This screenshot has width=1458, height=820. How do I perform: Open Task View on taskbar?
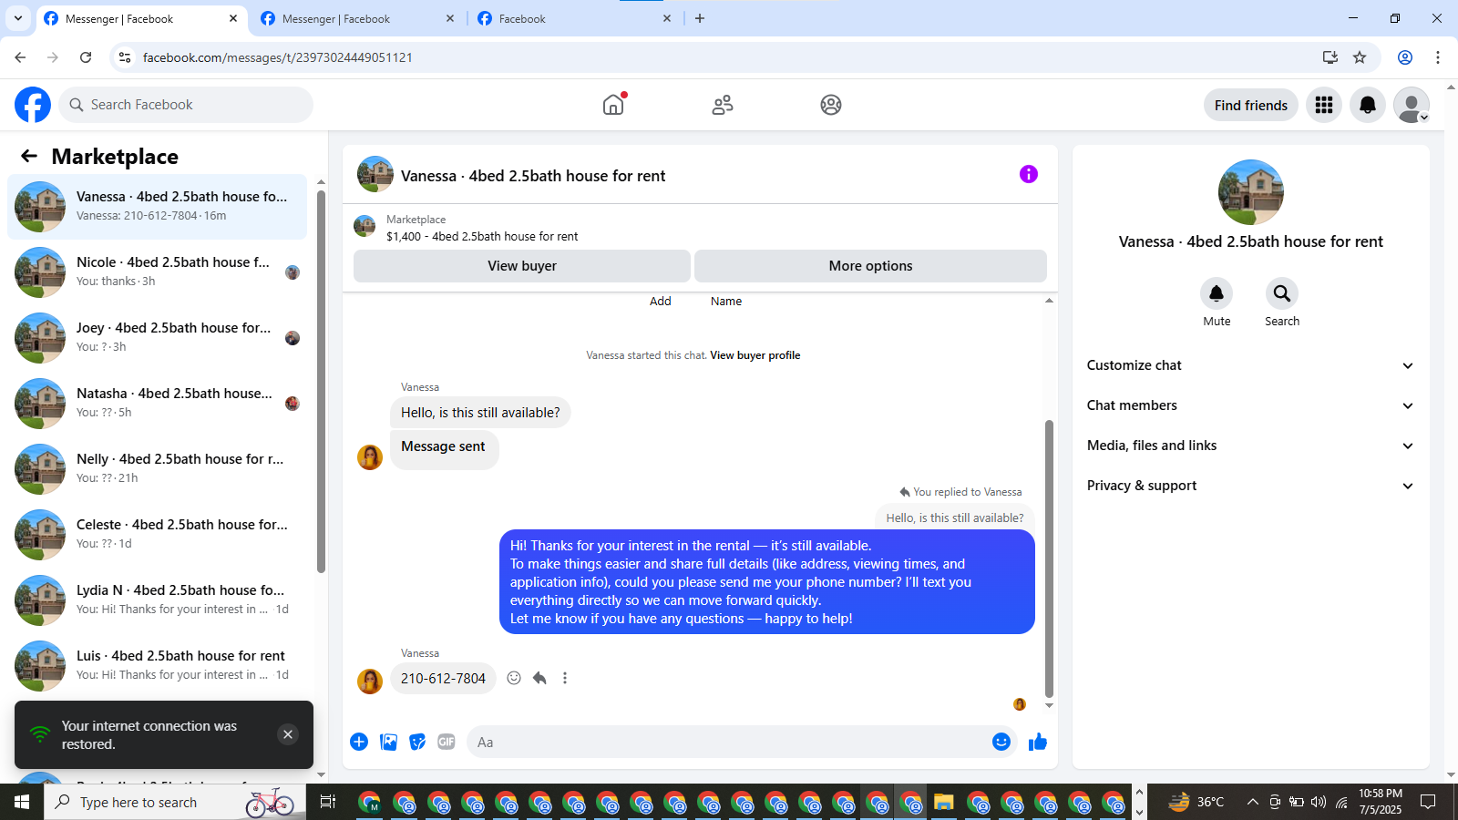(328, 802)
